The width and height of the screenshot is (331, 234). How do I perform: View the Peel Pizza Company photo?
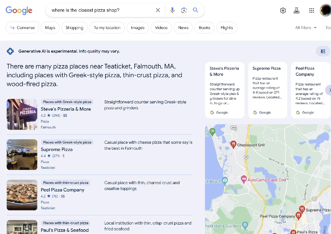coord(22,195)
